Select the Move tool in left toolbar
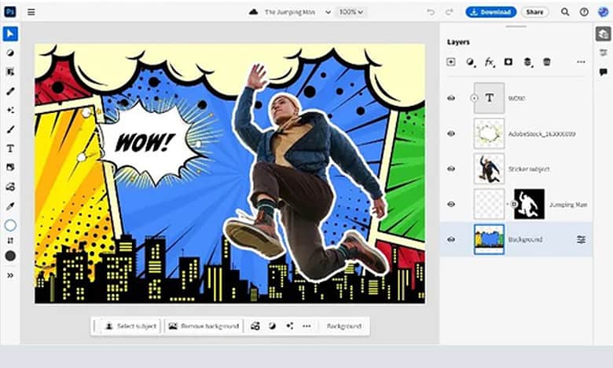613x368 pixels. 10,34
